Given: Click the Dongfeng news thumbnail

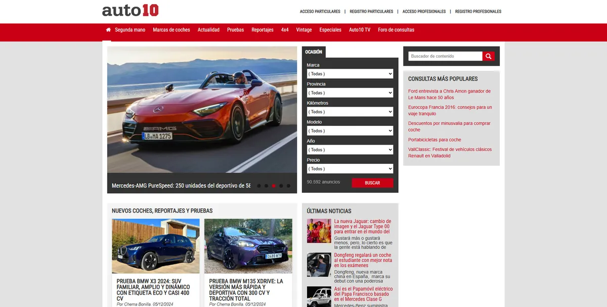Looking at the screenshot, I should 319,265.
